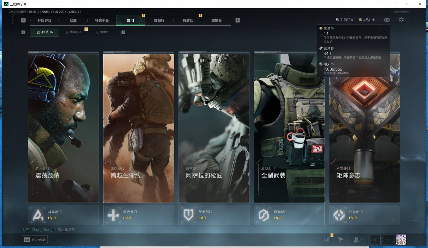
Task: Click the expand icon above 震荡危情
Action: tap(33, 161)
